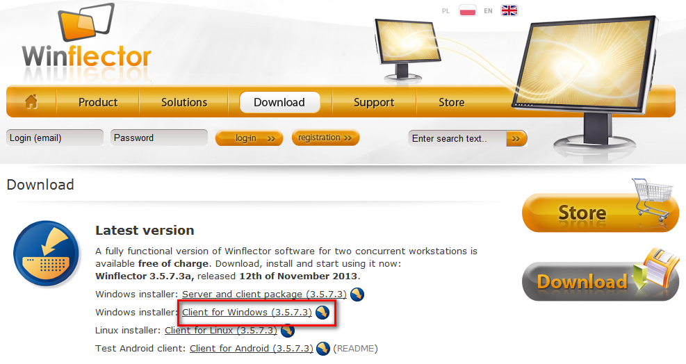
Task: Click download arrow beside Server and client package
Action: 357,295
